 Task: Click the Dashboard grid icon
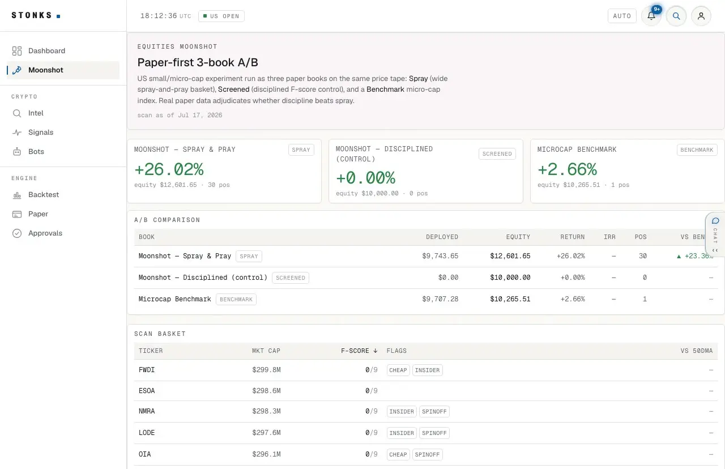17,51
